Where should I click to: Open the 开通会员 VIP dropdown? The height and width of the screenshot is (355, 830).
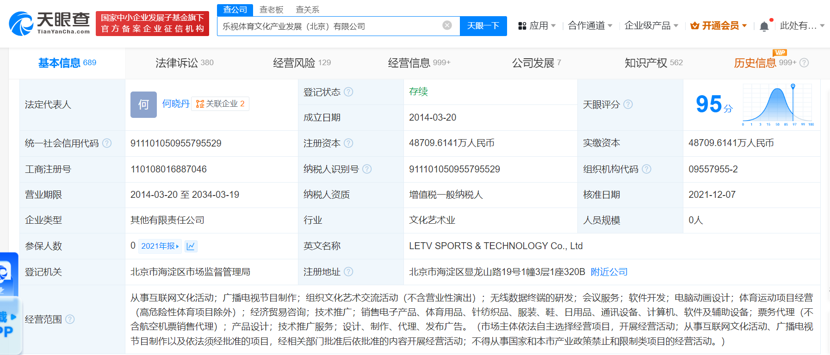(x=719, y=26)
